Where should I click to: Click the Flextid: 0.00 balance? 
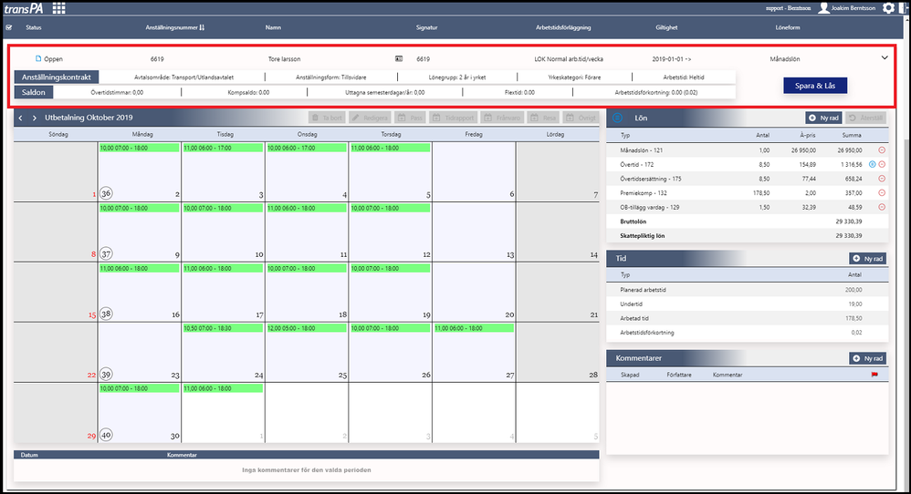point(519,92)
